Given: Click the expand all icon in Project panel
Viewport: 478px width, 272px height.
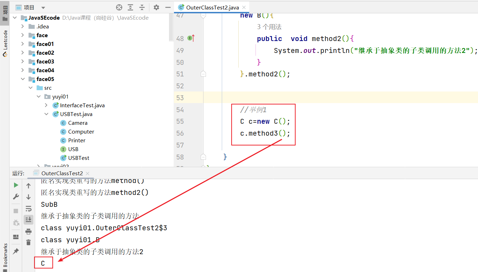Looking at the screenshot, I should 130,7.
